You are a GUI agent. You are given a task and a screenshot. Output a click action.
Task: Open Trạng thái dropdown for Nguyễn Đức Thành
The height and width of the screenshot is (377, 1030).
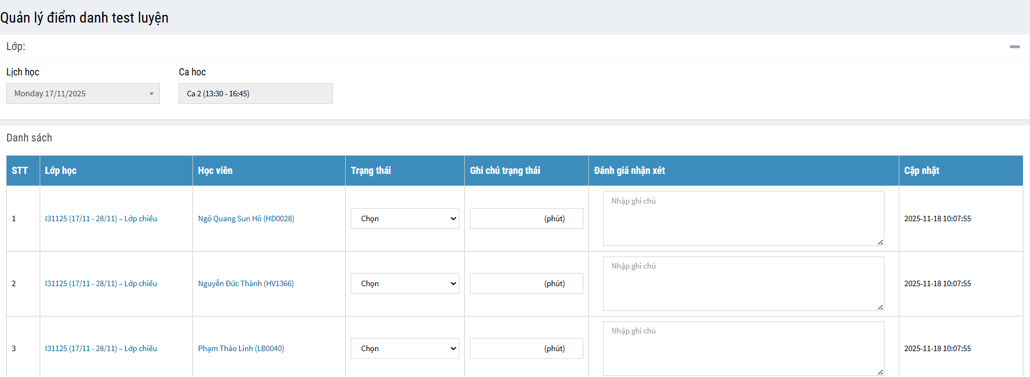point(405,283)
